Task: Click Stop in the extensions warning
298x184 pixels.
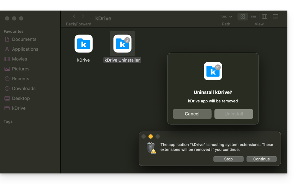Action: tap(228, 159)
